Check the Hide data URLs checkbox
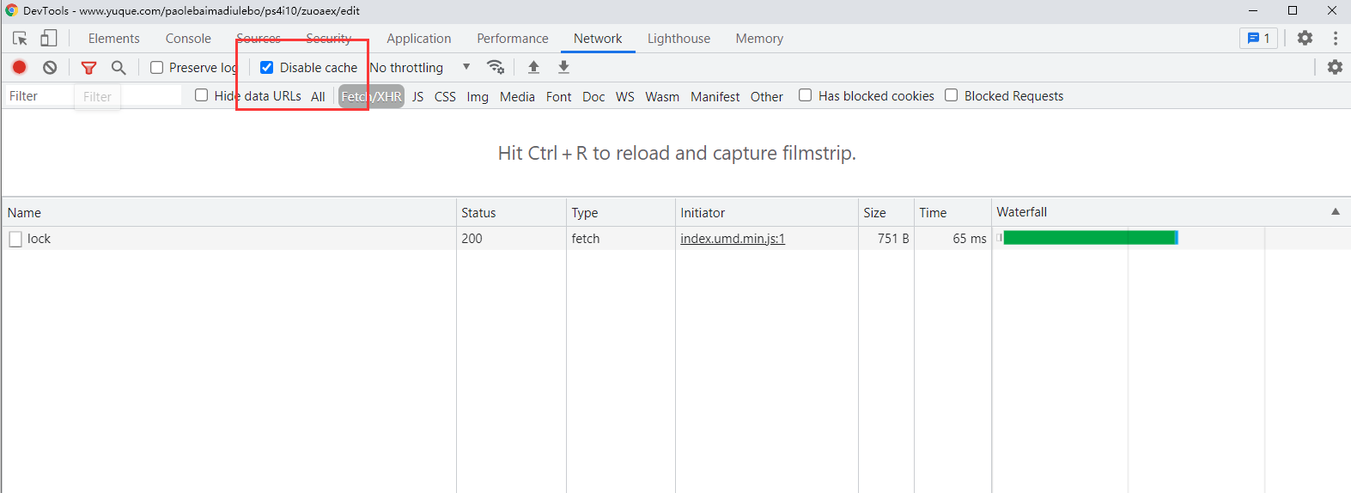1351x493 pixels. (x=201, y=95)
